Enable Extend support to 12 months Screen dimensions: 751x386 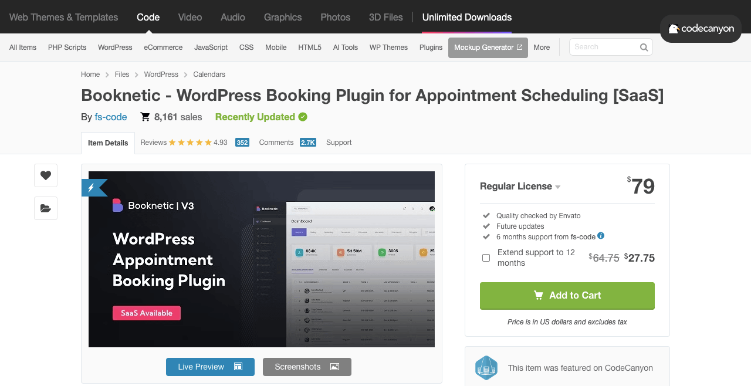pos(486,258)
